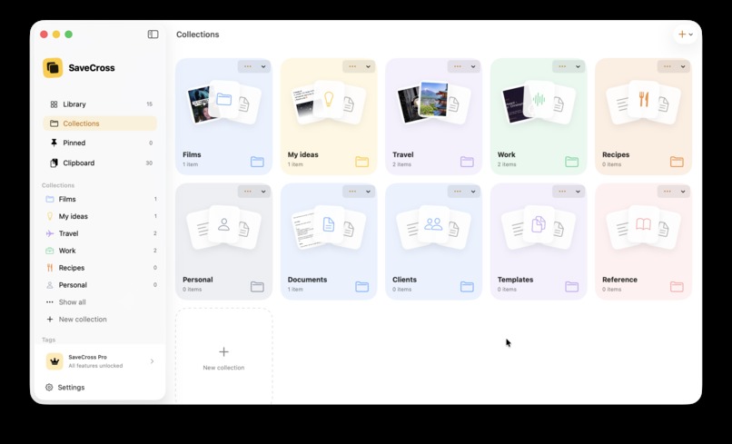The width and height of the screenshot is (732, 444).
Task: Open Pinned in the sidebar
Action: point(100,143)
